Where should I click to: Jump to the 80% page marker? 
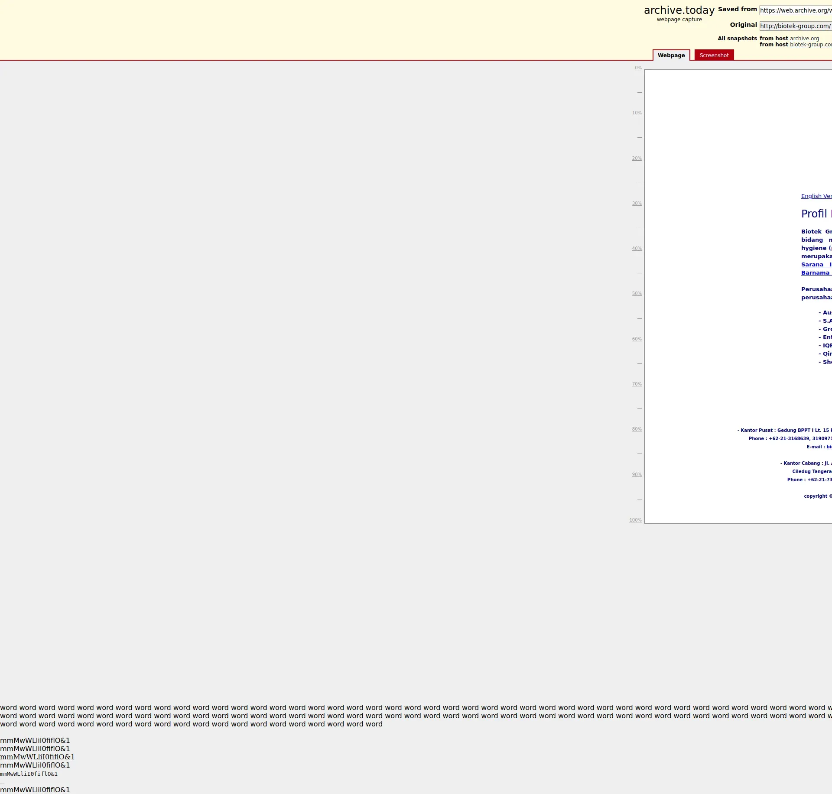637,429
